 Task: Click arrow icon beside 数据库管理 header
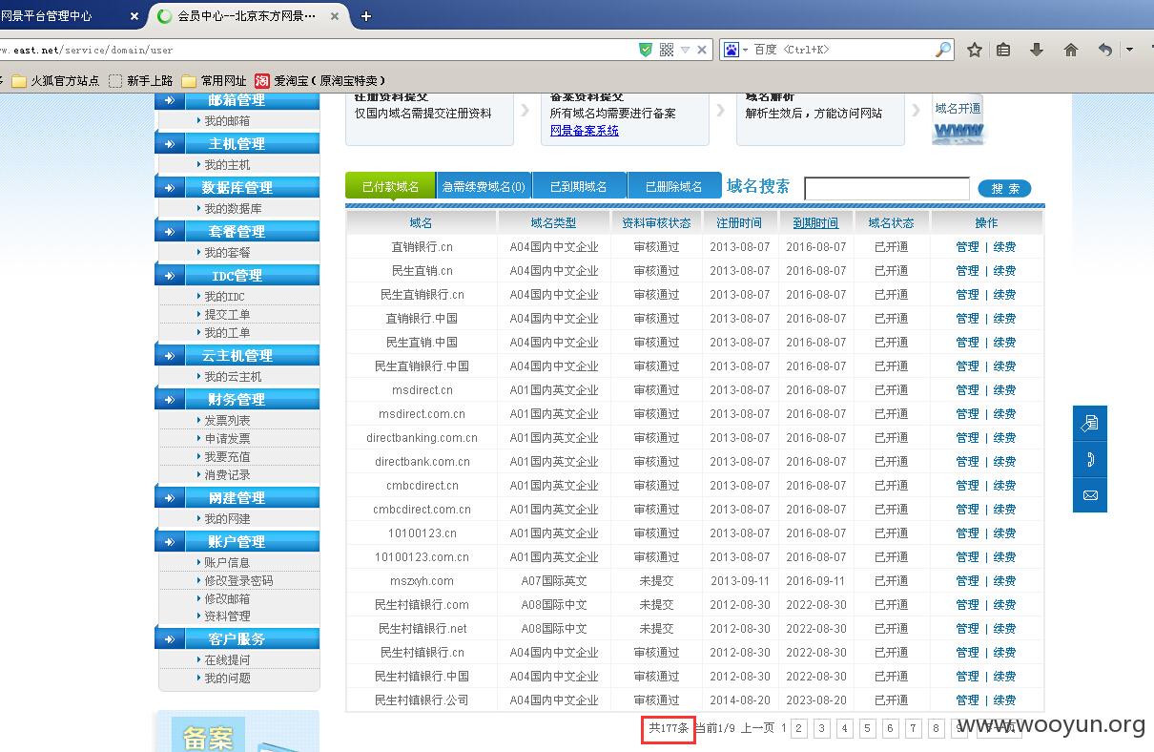tap(170, 188)
